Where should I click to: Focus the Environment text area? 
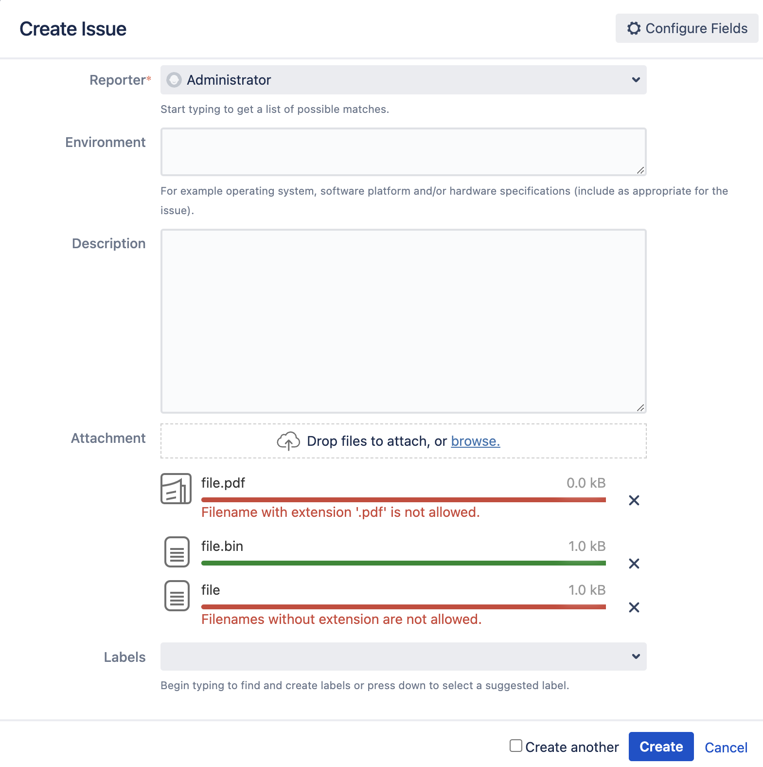[403, 151]
